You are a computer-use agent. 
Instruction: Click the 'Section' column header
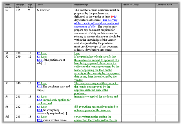(x=54, y=6)
